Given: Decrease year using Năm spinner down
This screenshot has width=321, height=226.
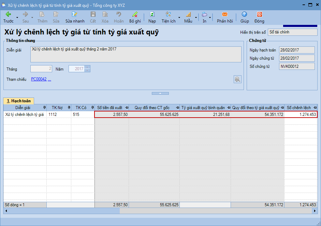Looking at the screenshot, I should click(87, 70).
